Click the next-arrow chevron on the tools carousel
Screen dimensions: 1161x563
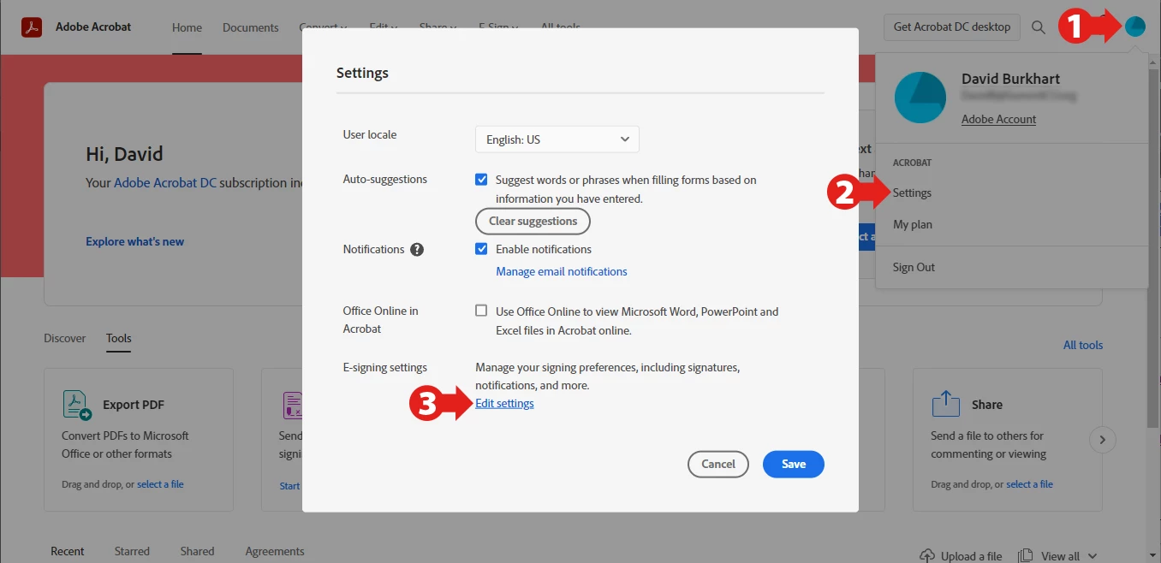pos(1103,440)
